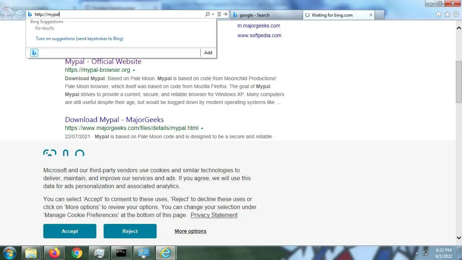Select the Bing search provider icon in dropdown
The height and width of the screenshot is (260, 462).
(x=34, y=53)
